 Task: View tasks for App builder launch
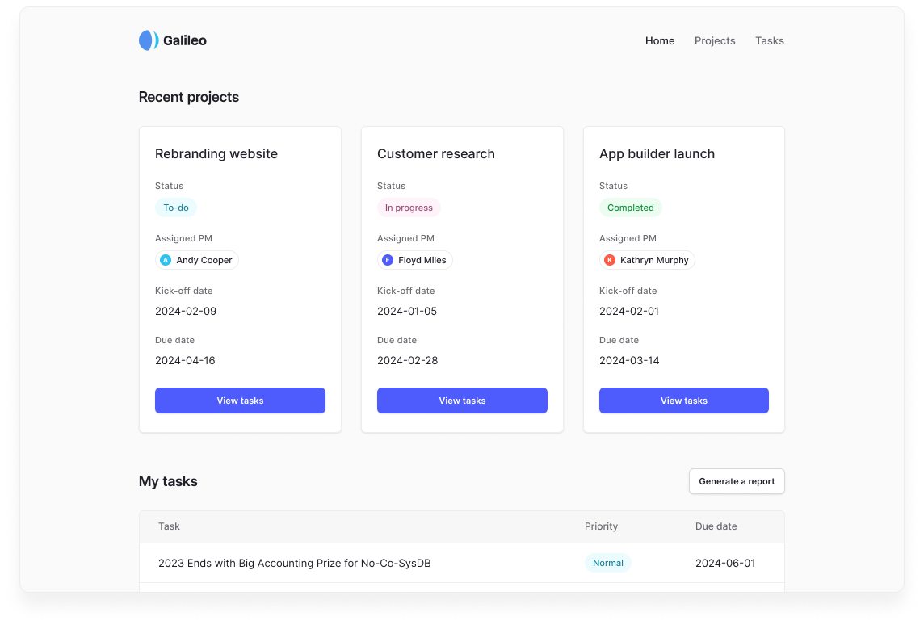[683, 401]
